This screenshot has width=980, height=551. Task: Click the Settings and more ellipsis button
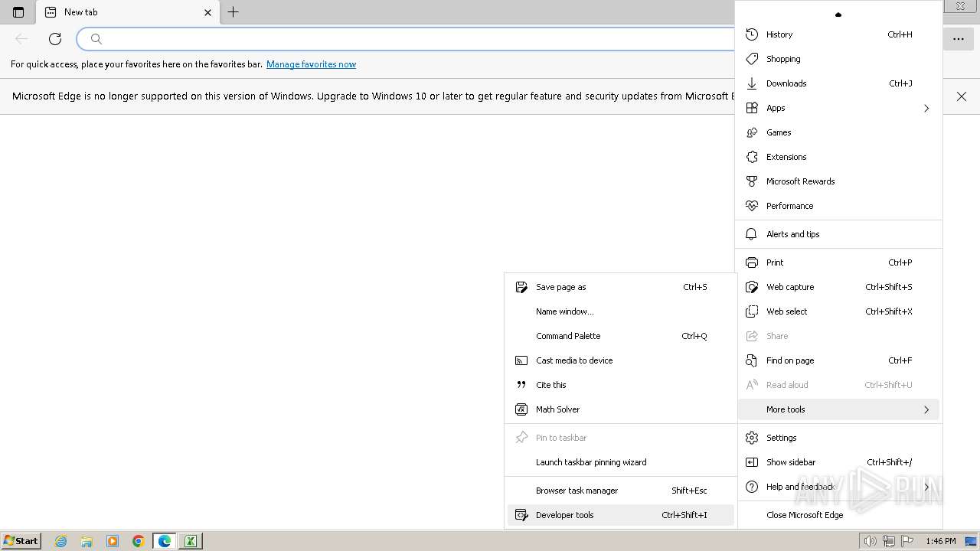coord(958,39)
